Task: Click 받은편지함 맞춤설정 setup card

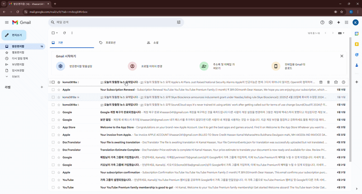Action: tap(74, 66)
